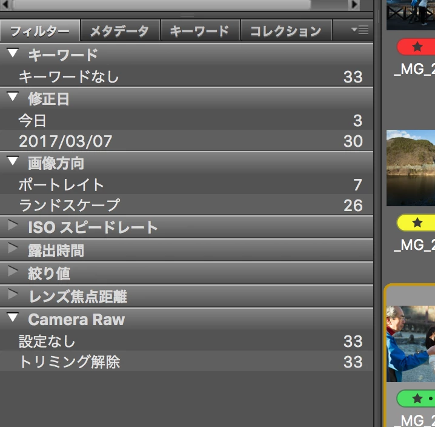435x427 pixels.
Task: Click the yellow label star rating
Action: point(416,223)
